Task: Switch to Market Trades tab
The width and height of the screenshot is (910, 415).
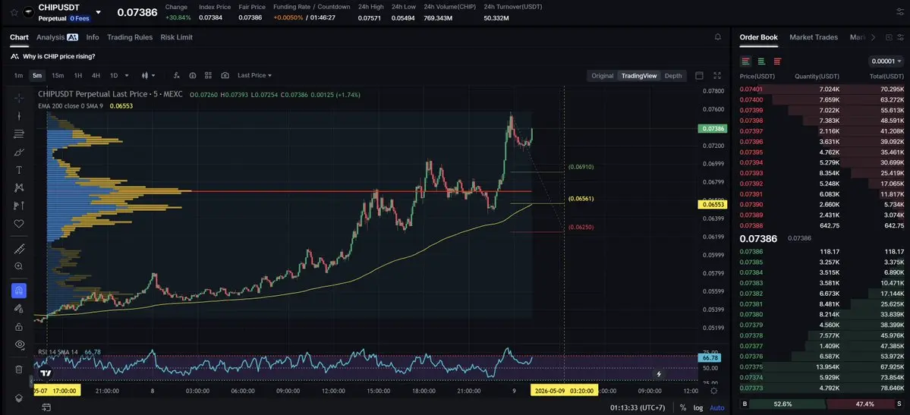Action: [x=814, y=37]
